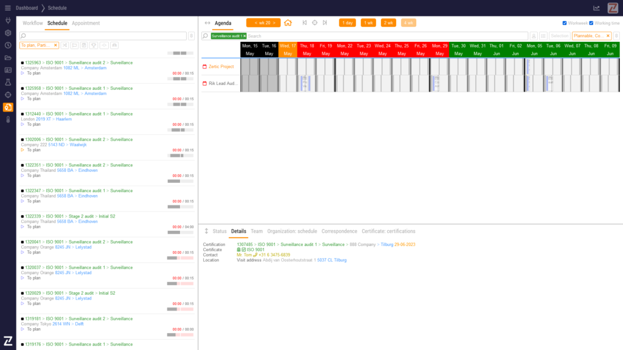The image size is (623, 350).
Task: Expand item 1325963 with play triangle
Action: coord(23,73)
